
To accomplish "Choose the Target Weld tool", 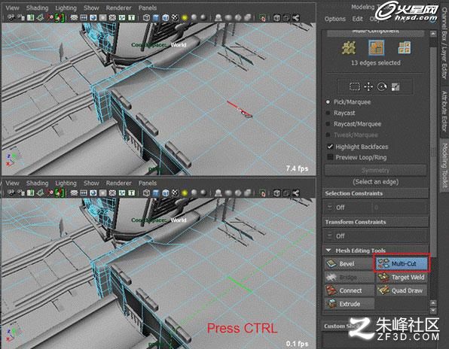I will [402, 277].
